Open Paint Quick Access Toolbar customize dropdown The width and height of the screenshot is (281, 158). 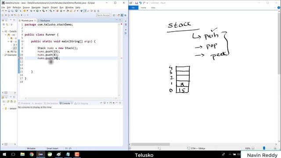point(148,3)
